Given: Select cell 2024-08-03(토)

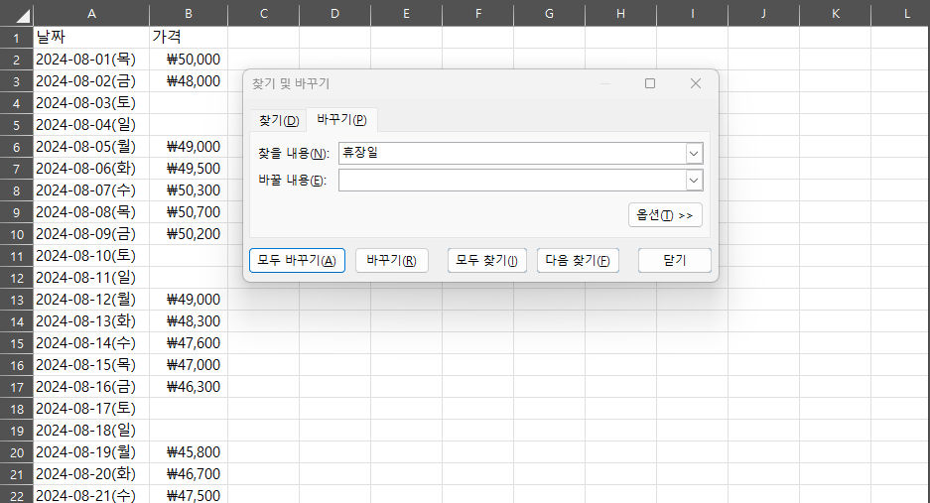Looking at the screenshot, I should 91,103.
